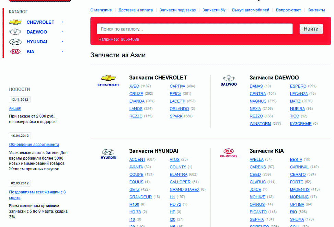This screenshot has height=227, width=334.
Task: Open Выкуп автомобилей menu item
Action: pos(251,10)
